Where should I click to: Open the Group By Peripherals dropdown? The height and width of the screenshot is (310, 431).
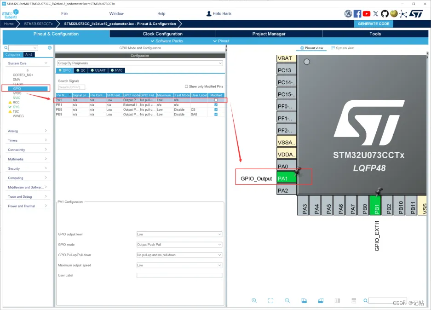pos(140,63)
